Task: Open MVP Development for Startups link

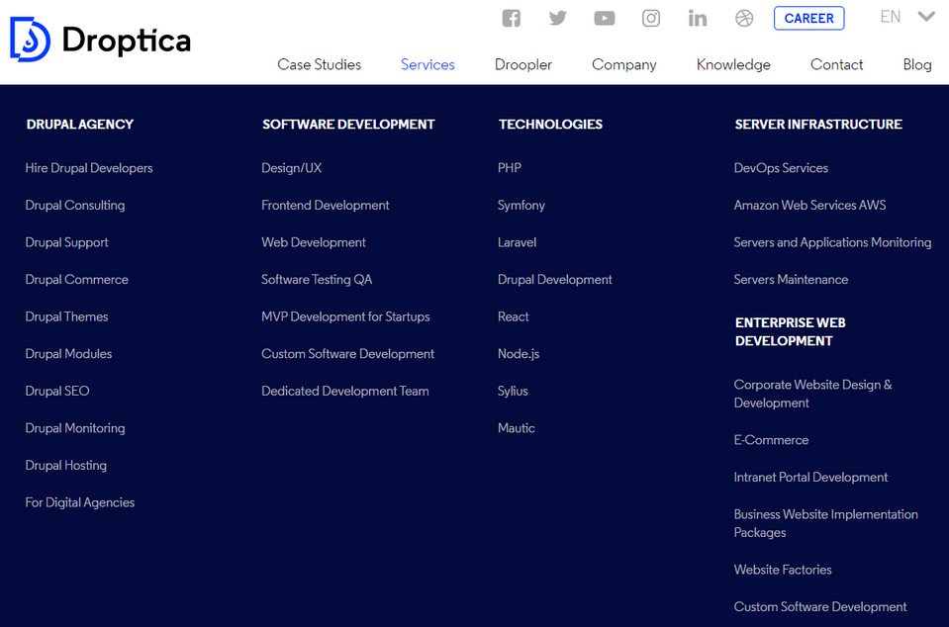Action: (345, 316)
